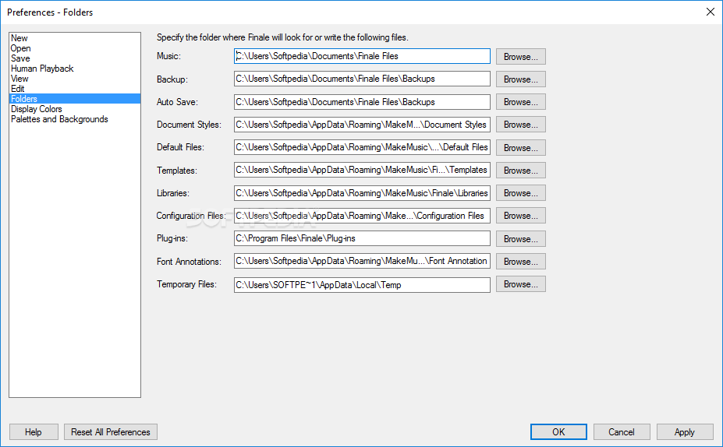Browse for the Backup folder
This screenshot has height=447, width=723.
click(520, 79)
